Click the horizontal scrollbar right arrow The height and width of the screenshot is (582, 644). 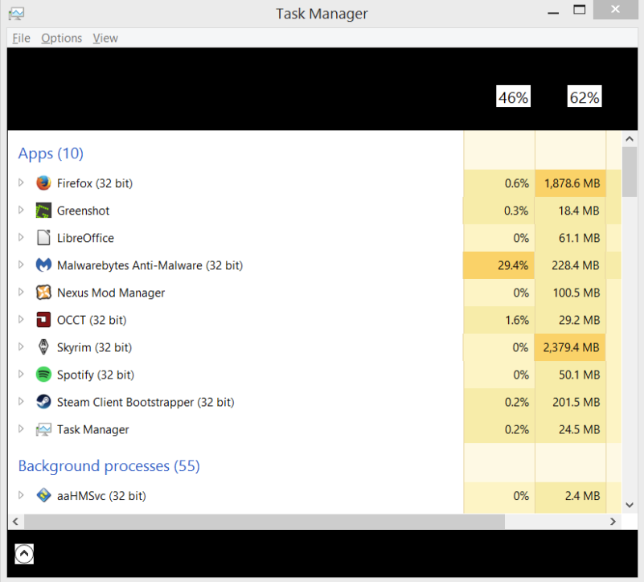(x=613, y=522)
